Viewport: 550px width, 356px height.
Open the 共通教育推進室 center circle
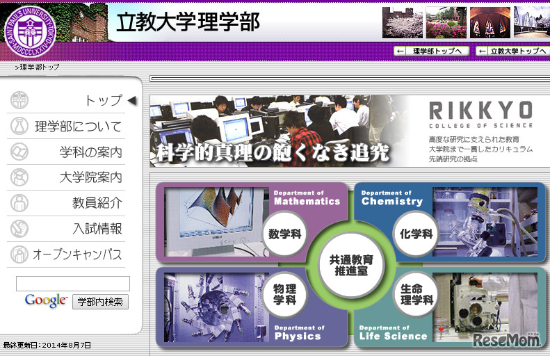point(351,265)
